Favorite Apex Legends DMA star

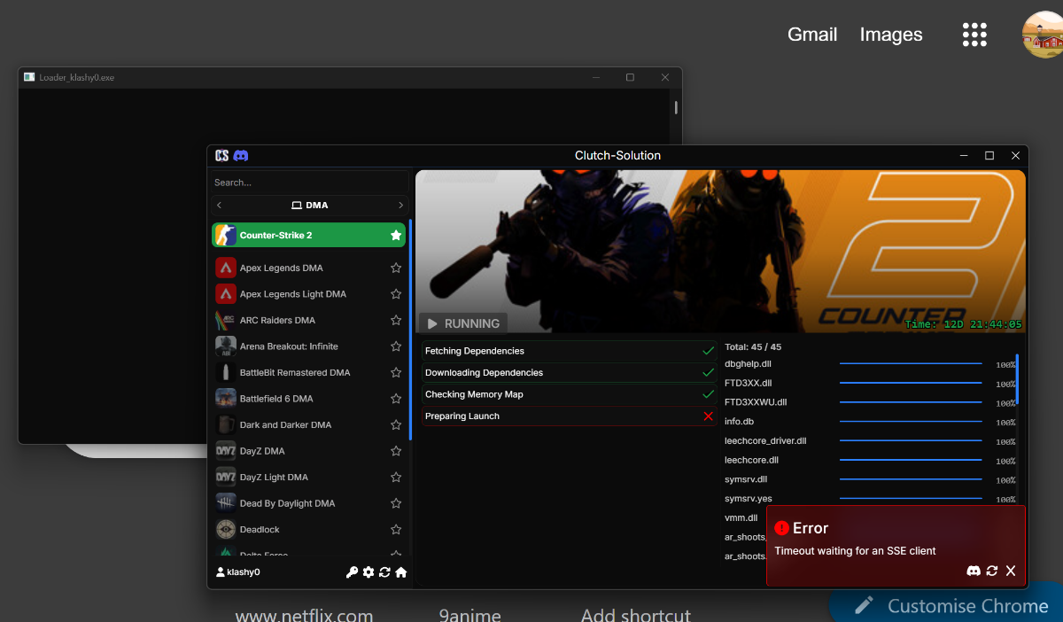[x=396, y=268]
